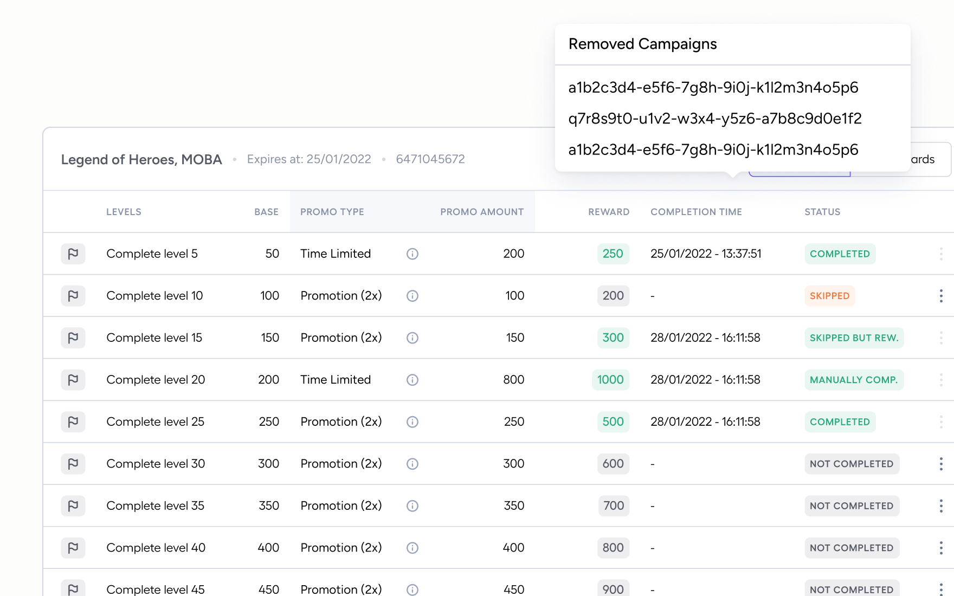Click the flag icon for Complete level 5
Viewport: 954px width, 596px height.
tap(73, 254)
